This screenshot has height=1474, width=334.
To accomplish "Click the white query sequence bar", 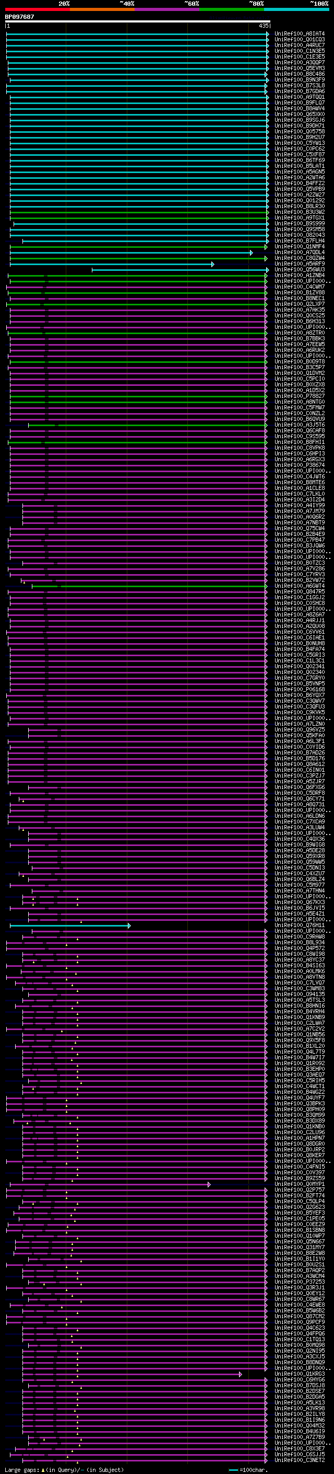I will pyautogui.click(x=138, y=21).
